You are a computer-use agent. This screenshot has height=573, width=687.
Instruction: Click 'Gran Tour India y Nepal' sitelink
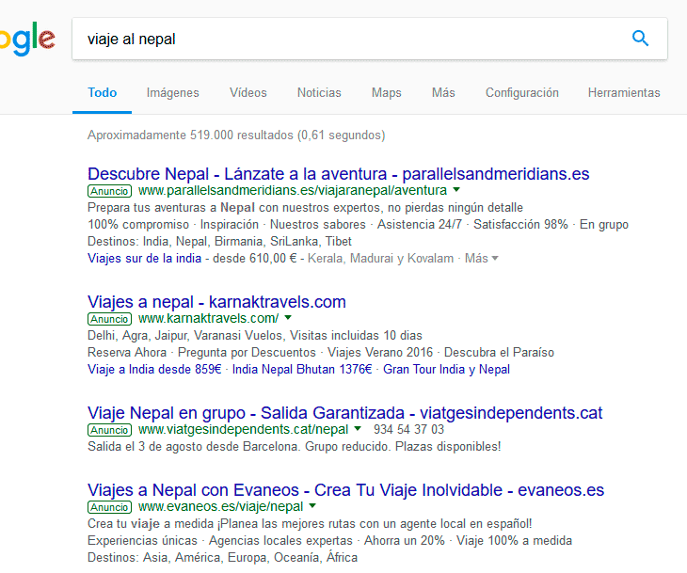click(x=446, y=369)
